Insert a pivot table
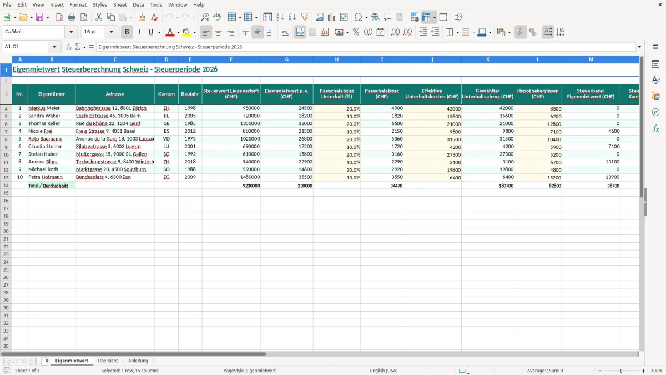The image size is (666, 375). (344, 17)
